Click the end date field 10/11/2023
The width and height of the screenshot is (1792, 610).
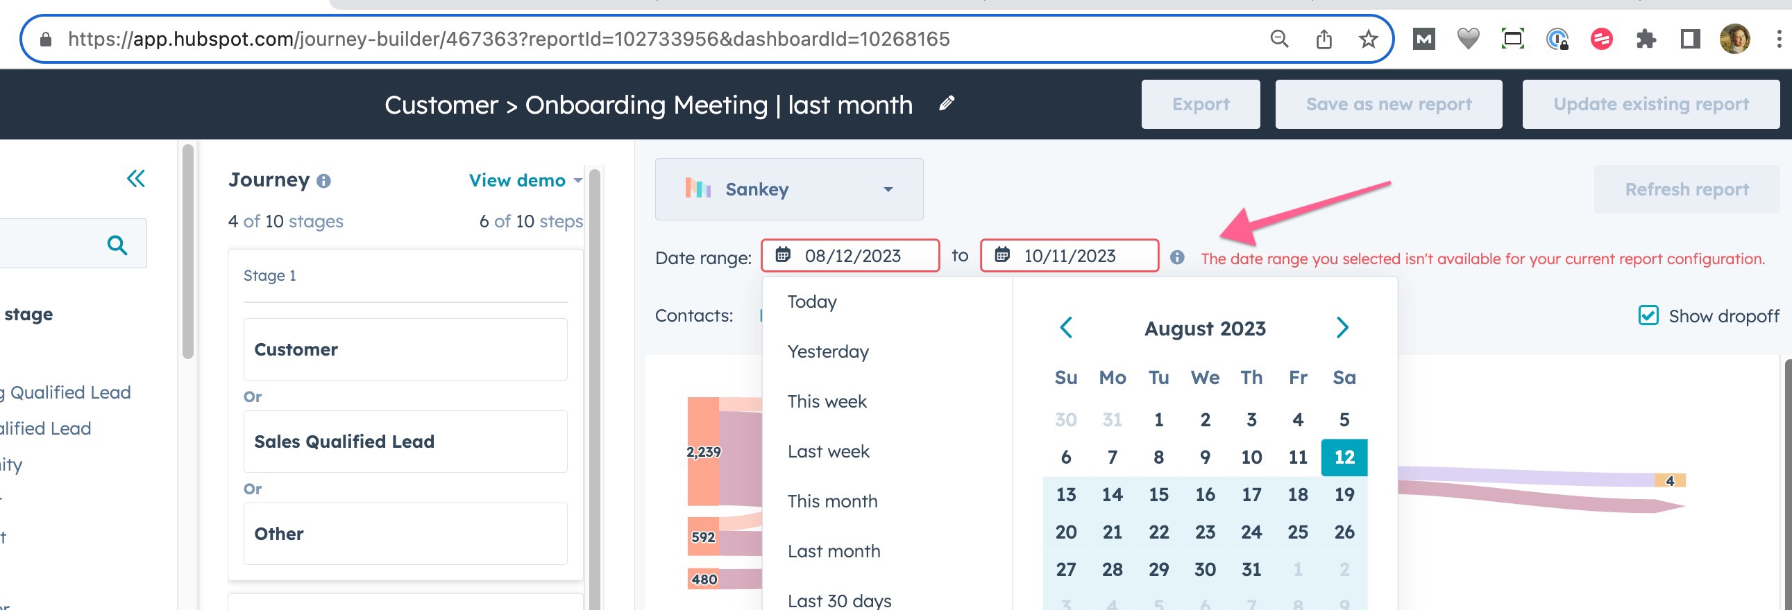(1070, 255)
